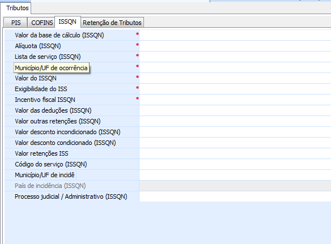Focus the Valor retenções ISS field
Image resolution: width=331 pixels, height=244 pixels.
(235, 153)
